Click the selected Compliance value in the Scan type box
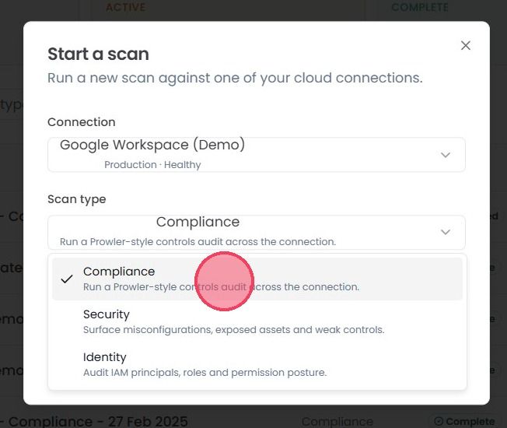507x428 pixels. 198,222
